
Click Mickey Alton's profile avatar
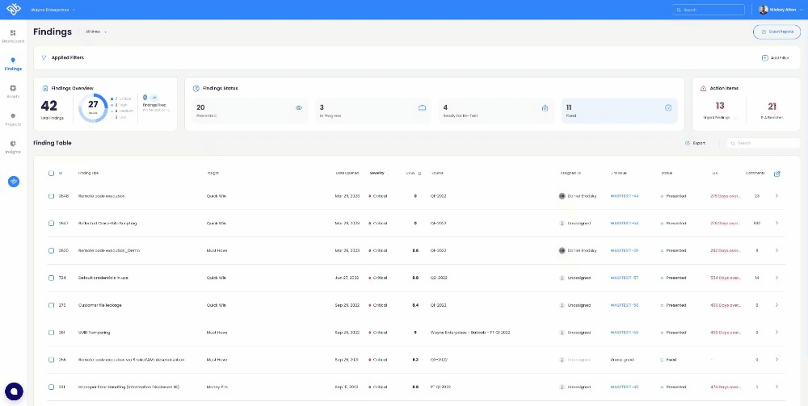764,10
